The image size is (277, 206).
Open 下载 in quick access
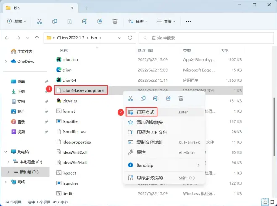18,92
